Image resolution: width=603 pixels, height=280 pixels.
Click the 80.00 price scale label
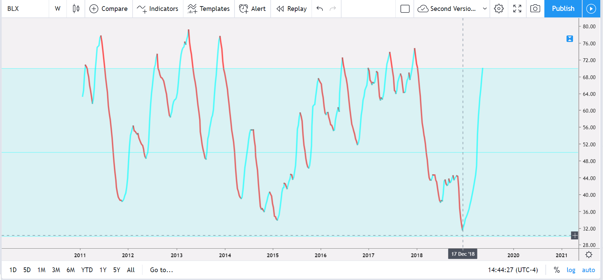[x=589, y=27]
